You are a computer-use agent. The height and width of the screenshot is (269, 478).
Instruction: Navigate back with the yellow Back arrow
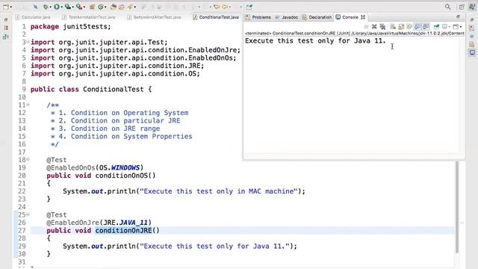point(217,7)
